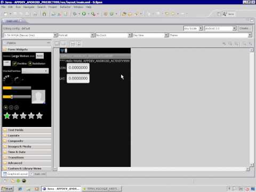
Task: Maximize the editor area icon
Action: point(252,20)
